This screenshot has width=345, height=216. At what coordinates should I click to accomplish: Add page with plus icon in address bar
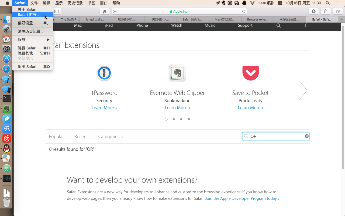click(x=115, y=11)
